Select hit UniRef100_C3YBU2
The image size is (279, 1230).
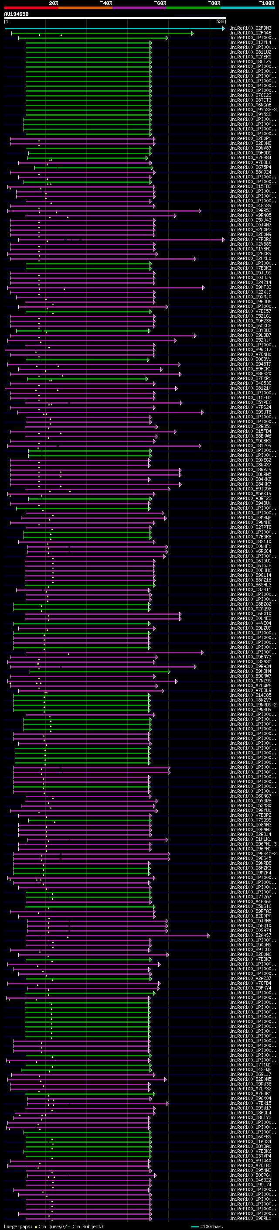pos(250,330)
